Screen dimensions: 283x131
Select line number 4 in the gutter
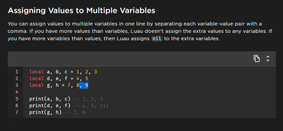click(17, 92)
